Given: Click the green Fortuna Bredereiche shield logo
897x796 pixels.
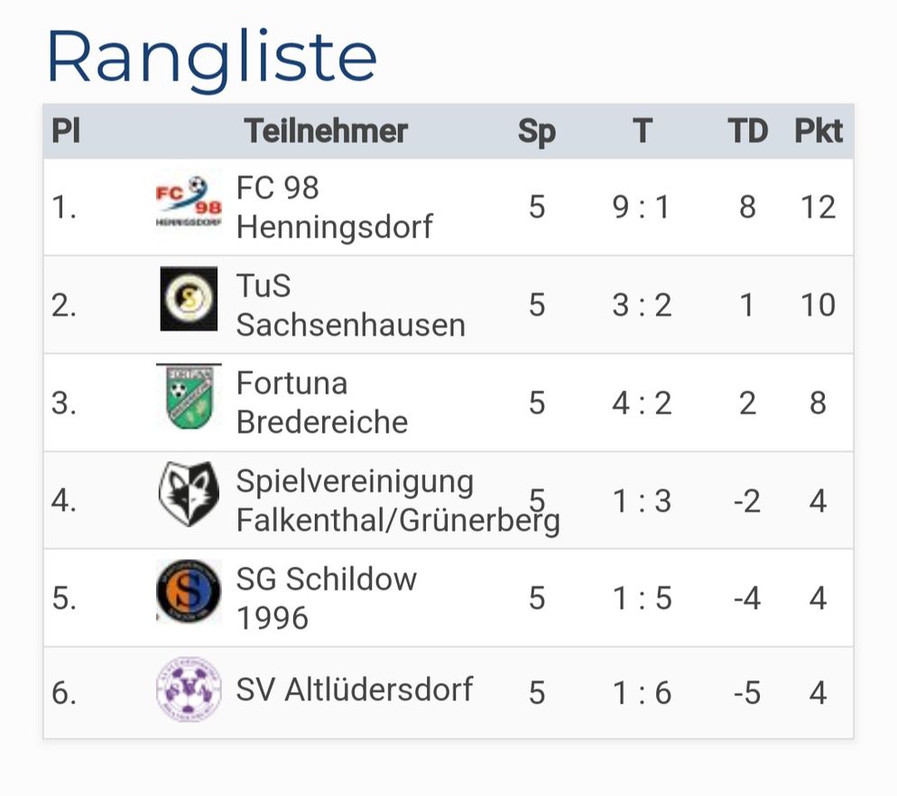Looking at the screenshot, I should [x=189, y=396].
